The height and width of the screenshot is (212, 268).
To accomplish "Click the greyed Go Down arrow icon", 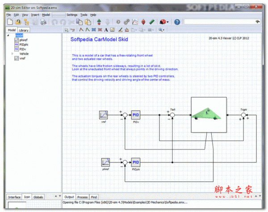I will click(107, 22).
